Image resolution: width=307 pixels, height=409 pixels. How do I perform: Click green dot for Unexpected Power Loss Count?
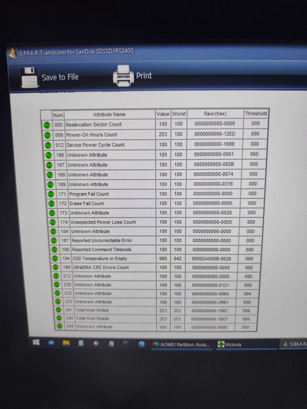[x=53, y=222]
